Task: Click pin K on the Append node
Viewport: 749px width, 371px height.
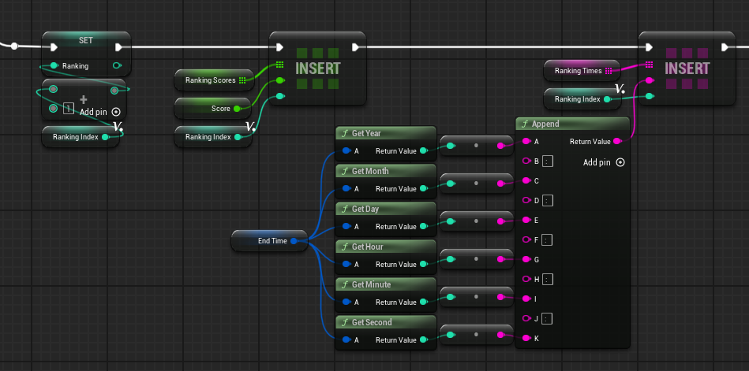Action: (526, 338)
